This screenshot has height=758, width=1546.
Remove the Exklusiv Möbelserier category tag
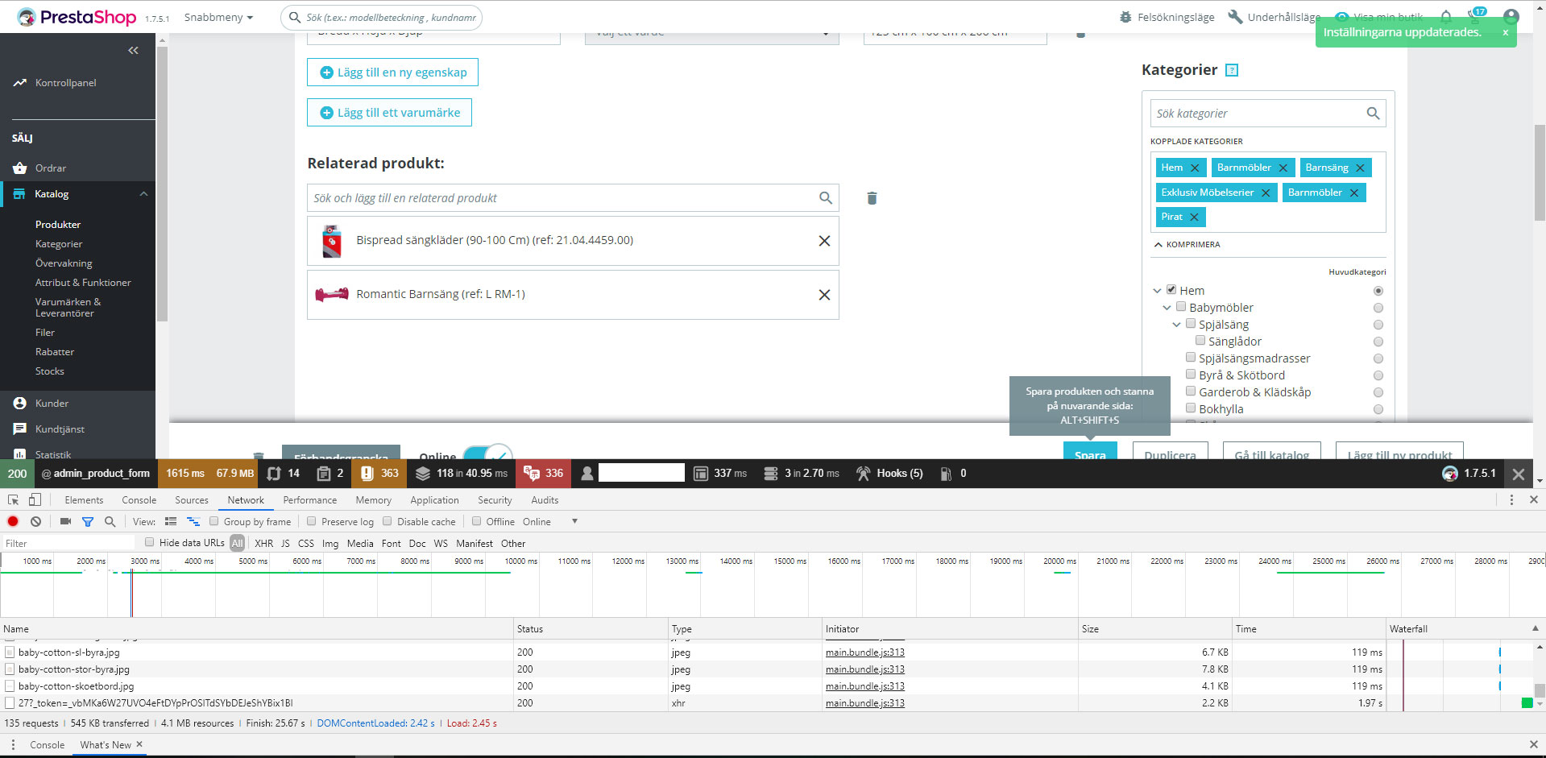point(1266,193)
